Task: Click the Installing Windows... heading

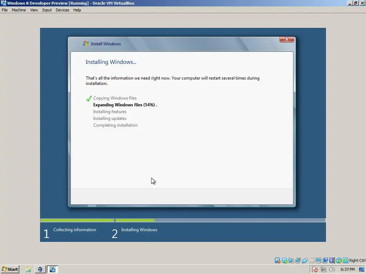Action: tap(111, 62)
